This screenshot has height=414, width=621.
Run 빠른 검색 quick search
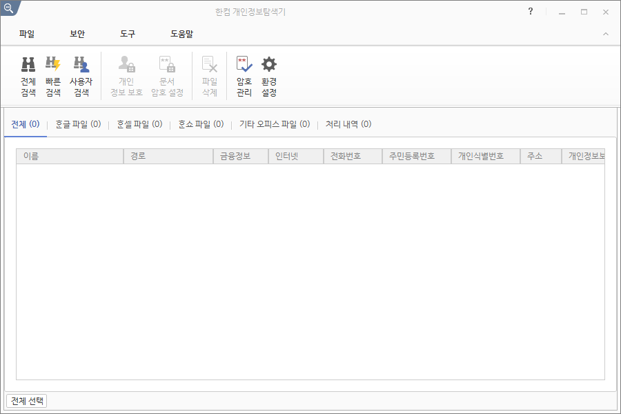coord(53,77)
